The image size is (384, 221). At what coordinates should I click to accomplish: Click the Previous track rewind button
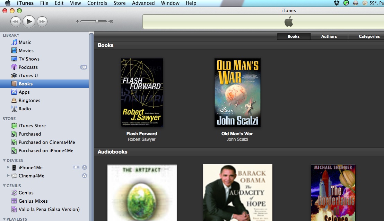point(16,21)
